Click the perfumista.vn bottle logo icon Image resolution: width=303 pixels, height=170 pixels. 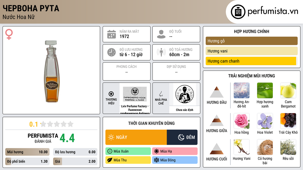238,12
